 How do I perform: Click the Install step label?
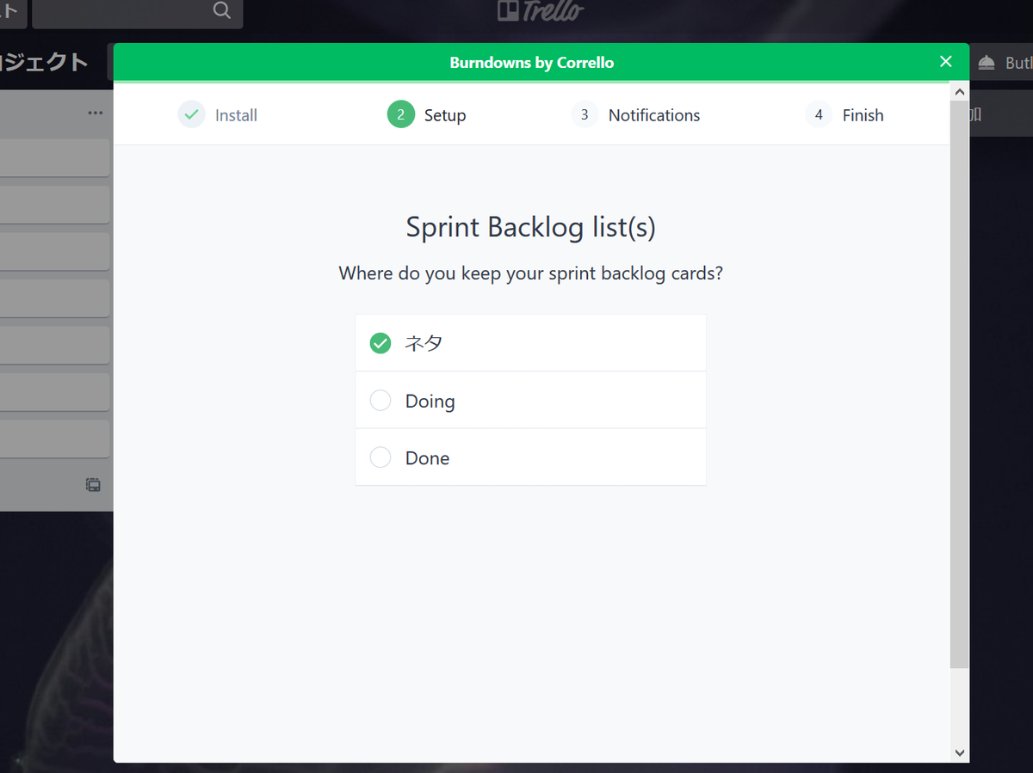[236, 115]
